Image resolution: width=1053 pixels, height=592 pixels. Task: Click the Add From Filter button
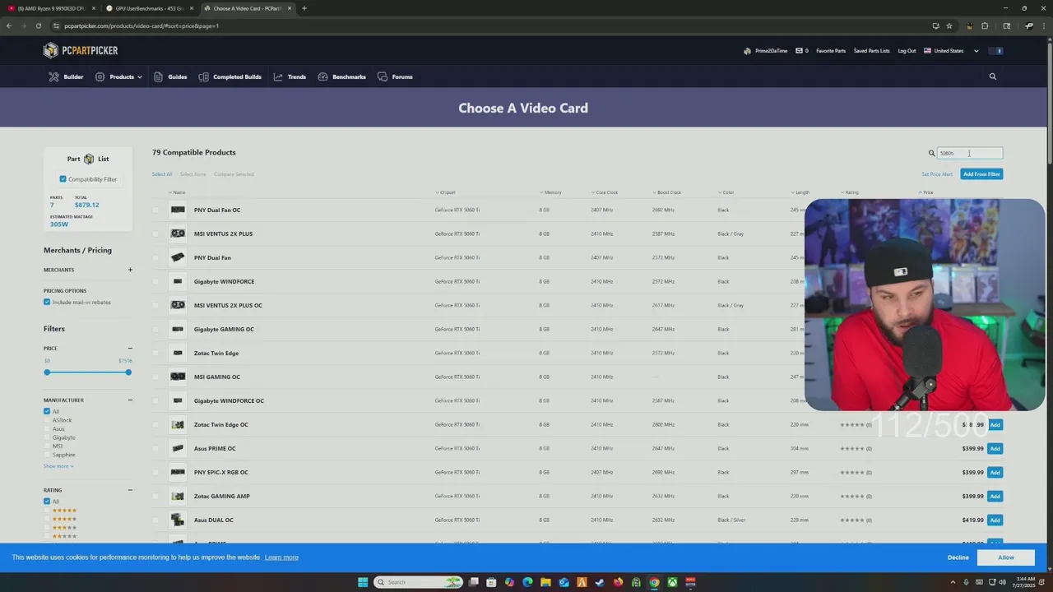981,174
